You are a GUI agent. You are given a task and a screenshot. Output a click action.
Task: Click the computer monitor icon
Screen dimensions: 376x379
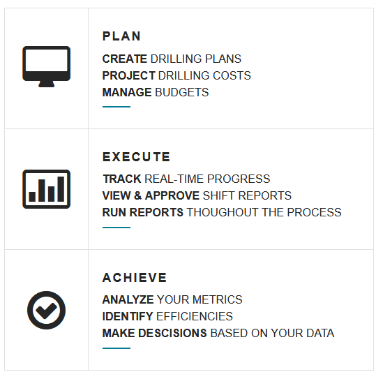(x=47, y=66)
